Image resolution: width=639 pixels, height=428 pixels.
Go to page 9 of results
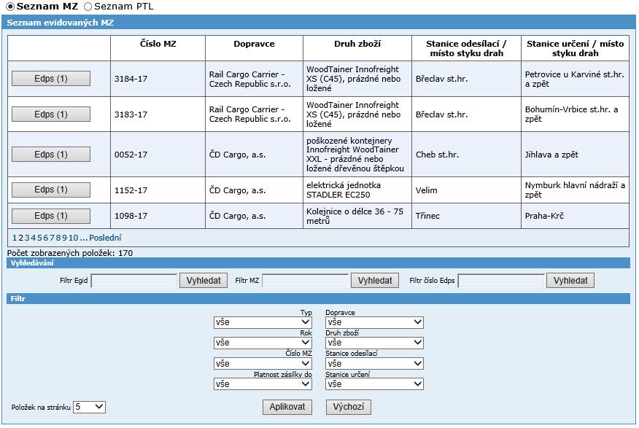click(x=64, y=238)
